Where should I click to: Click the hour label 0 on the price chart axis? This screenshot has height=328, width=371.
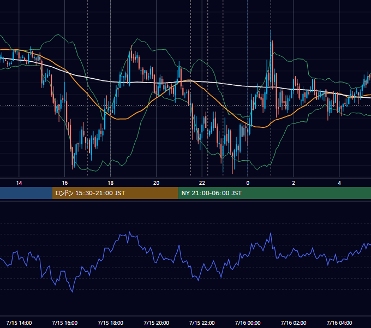248,183
